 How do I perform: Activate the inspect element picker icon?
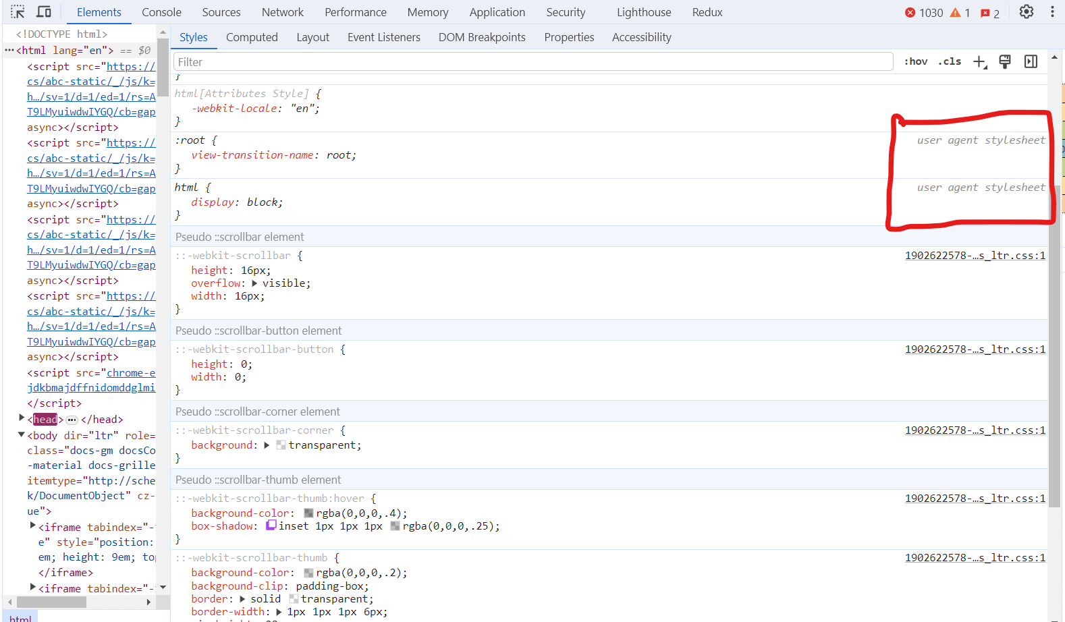18,12
